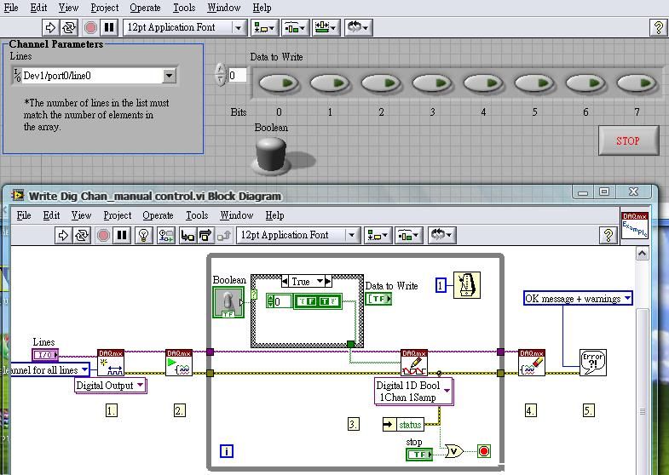
Task: Click the Simple Error Handler icon
Action: pyautogui.click(x=592, y=363)
